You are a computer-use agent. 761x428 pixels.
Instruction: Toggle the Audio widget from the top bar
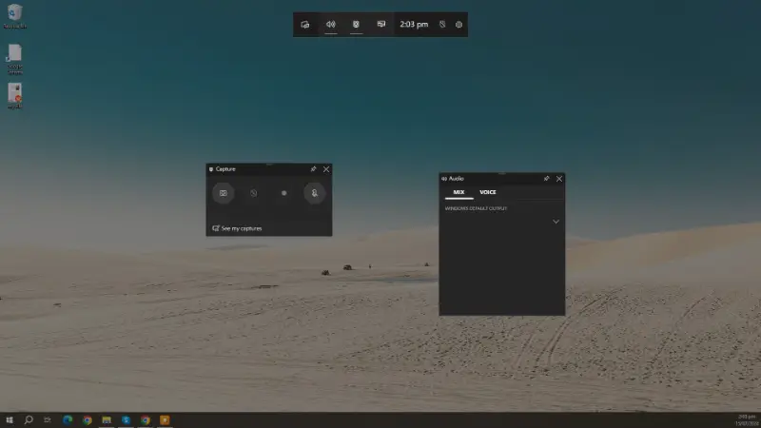tap(331, 24)
